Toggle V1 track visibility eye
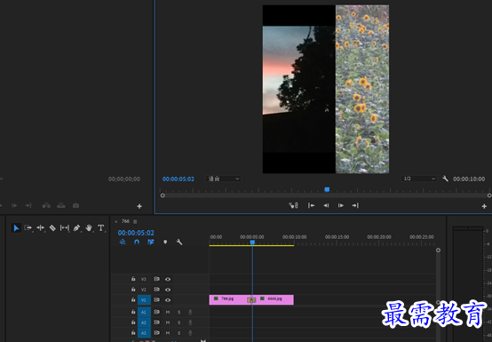The width and height of the screenshot is (492, 342). [x=168, y=300]
